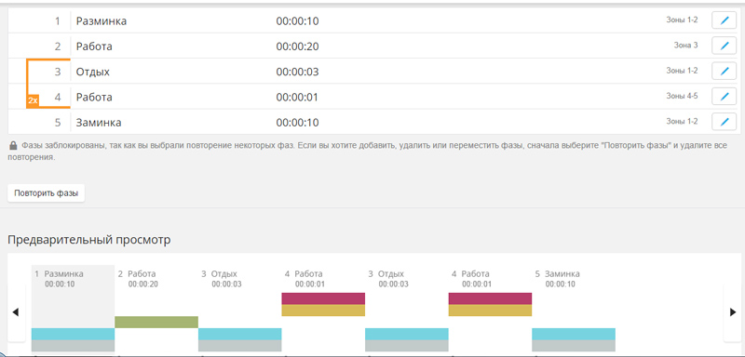
Task: Select the green Работа zone 3 bar
Action: 156,322
